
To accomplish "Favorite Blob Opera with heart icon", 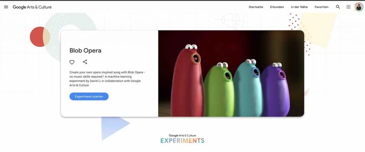I will pos(72,62).
